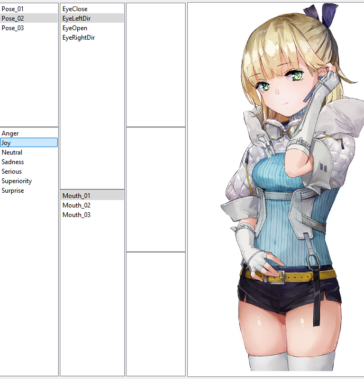Select the Surprise expression
Image resolution: width=364 pixels, height=379 pixels.
click(x=29, y=191)
